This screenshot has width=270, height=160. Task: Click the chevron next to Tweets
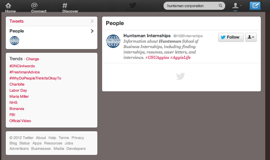[92, 21]
